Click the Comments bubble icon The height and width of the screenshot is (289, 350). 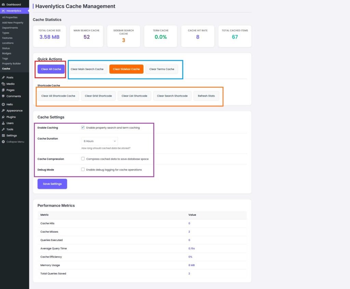(x=3, y=96)
